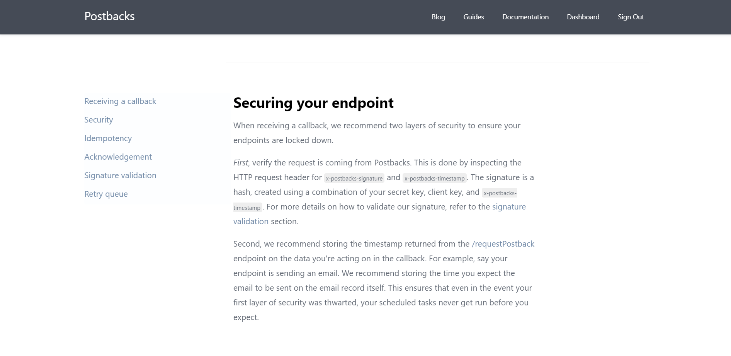Click the paragraph starting with Second
This screenshot has height=356, width=731.
(384, 281)
